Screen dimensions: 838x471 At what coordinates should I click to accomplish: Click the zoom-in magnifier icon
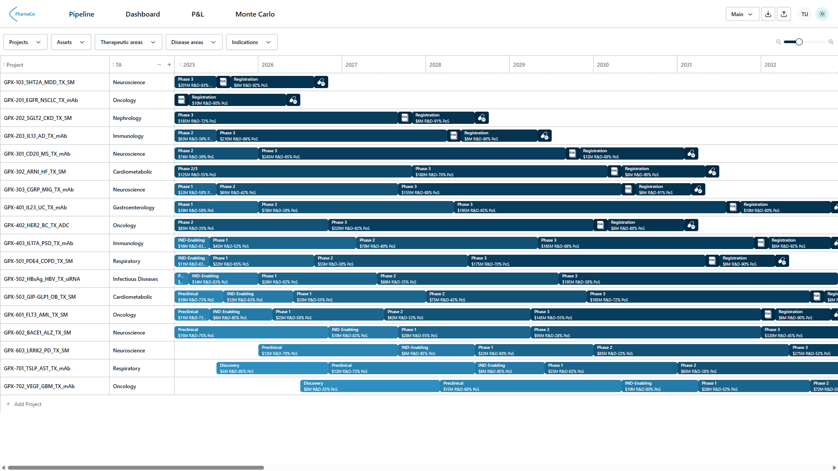pyautogui.click(x=831, y=42)
